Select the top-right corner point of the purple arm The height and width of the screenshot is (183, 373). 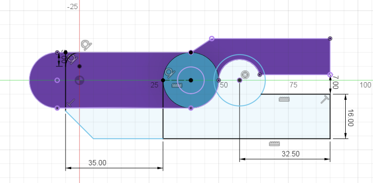coord(330,39)
